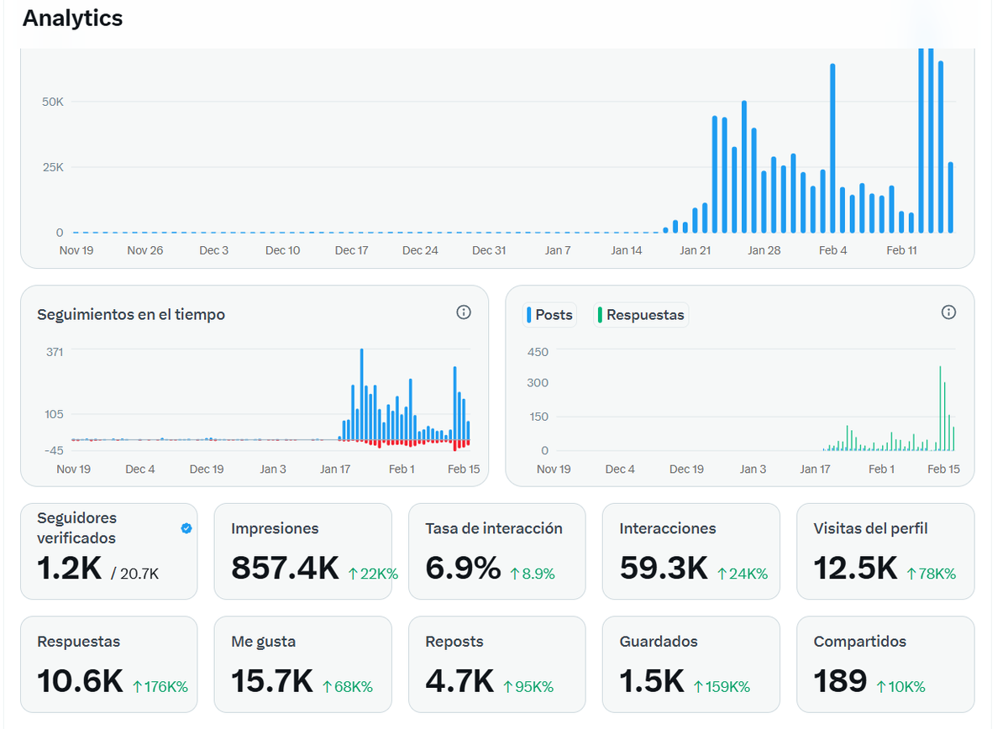
Task: Click the 105 axis label in follows chart
Action: 55,414
